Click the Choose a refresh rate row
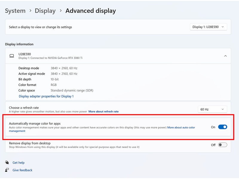Viewport: 239px width, 179px height. click(x=90, y=109)
